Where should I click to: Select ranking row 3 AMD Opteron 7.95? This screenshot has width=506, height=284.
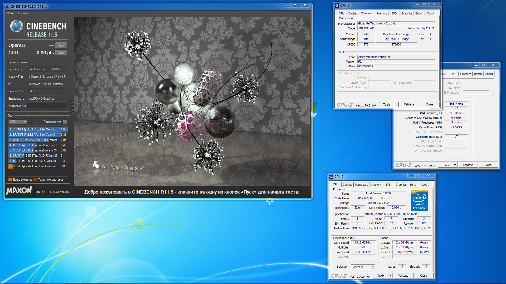click(x=38, y=140)
